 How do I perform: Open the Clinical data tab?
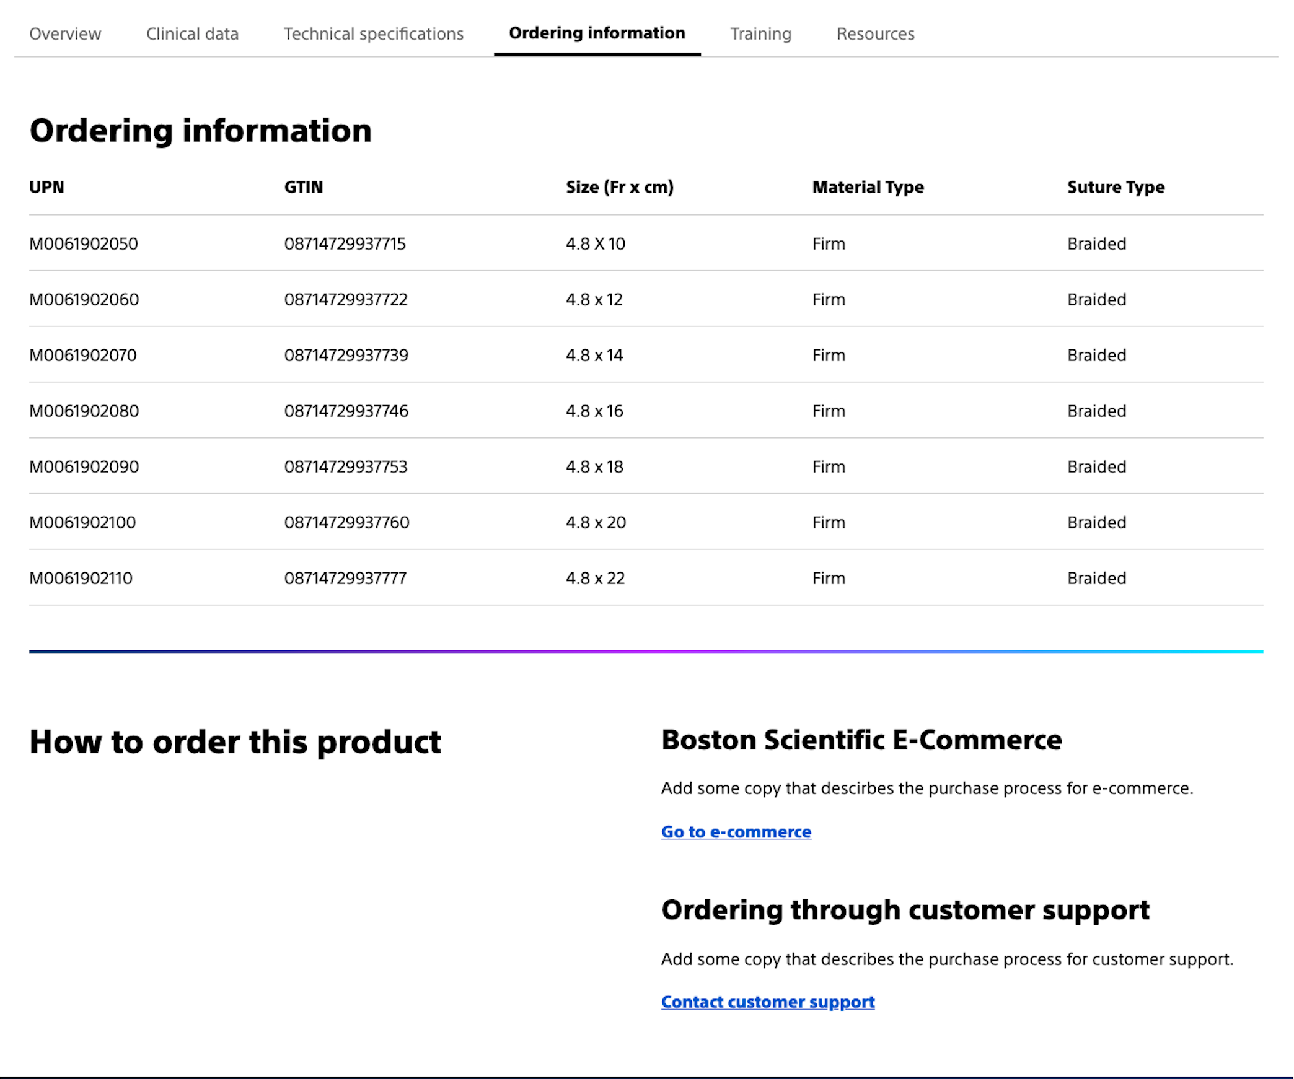click(192, 34)
